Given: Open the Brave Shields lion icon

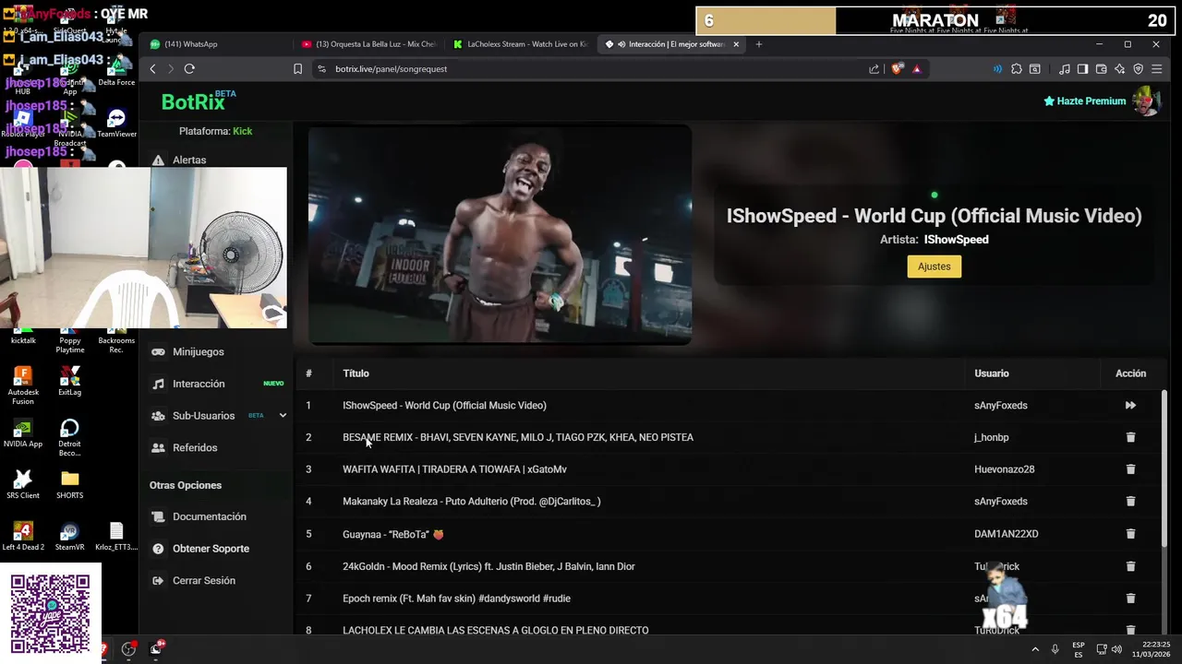Looking at the screenshot, I should pos(897,69).
